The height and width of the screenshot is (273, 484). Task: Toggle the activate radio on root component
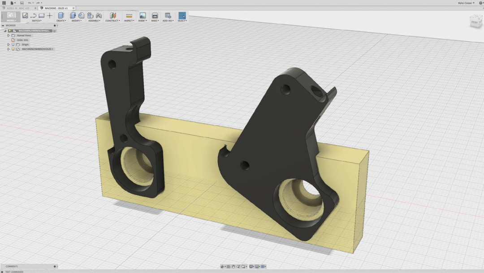(x=54, y=31)
